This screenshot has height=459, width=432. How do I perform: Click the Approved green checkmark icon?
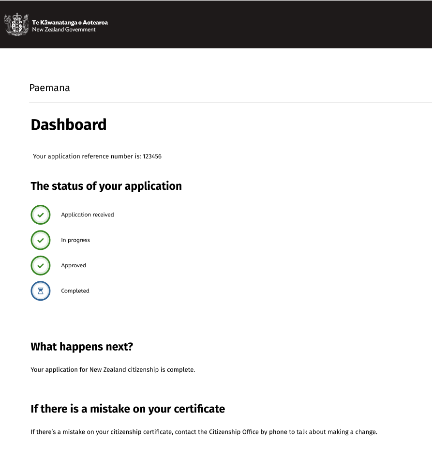(x=41, y=266)
